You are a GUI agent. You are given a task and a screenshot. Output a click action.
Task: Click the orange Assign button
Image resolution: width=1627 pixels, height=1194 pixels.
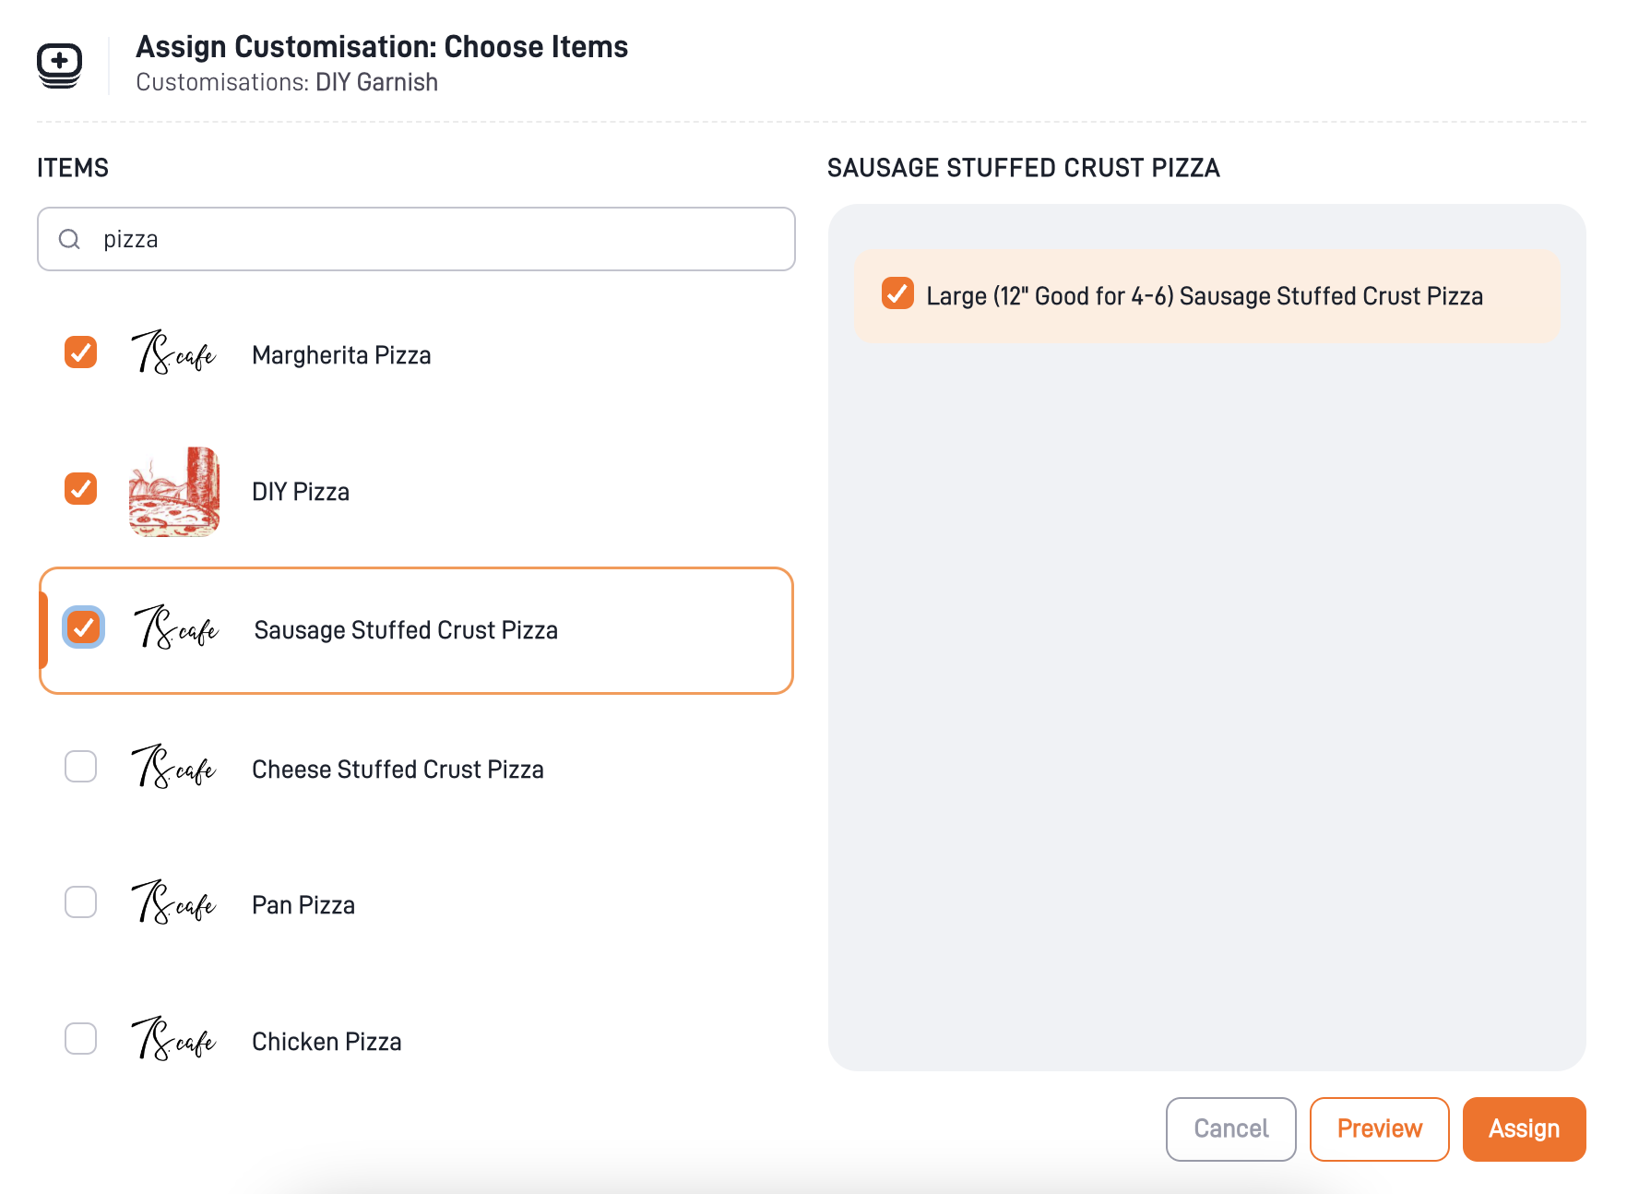tap(1524, 1128)
